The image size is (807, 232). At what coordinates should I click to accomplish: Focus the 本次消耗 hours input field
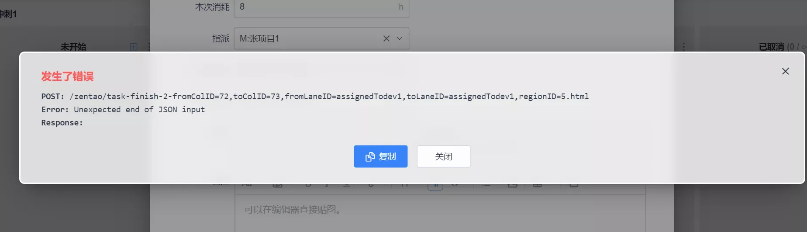pyautogui.click(x=321, y=8)
